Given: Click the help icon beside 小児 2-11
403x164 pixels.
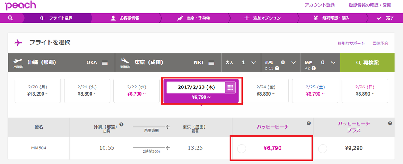Looking at the screenshot, I should pos(277,68).
